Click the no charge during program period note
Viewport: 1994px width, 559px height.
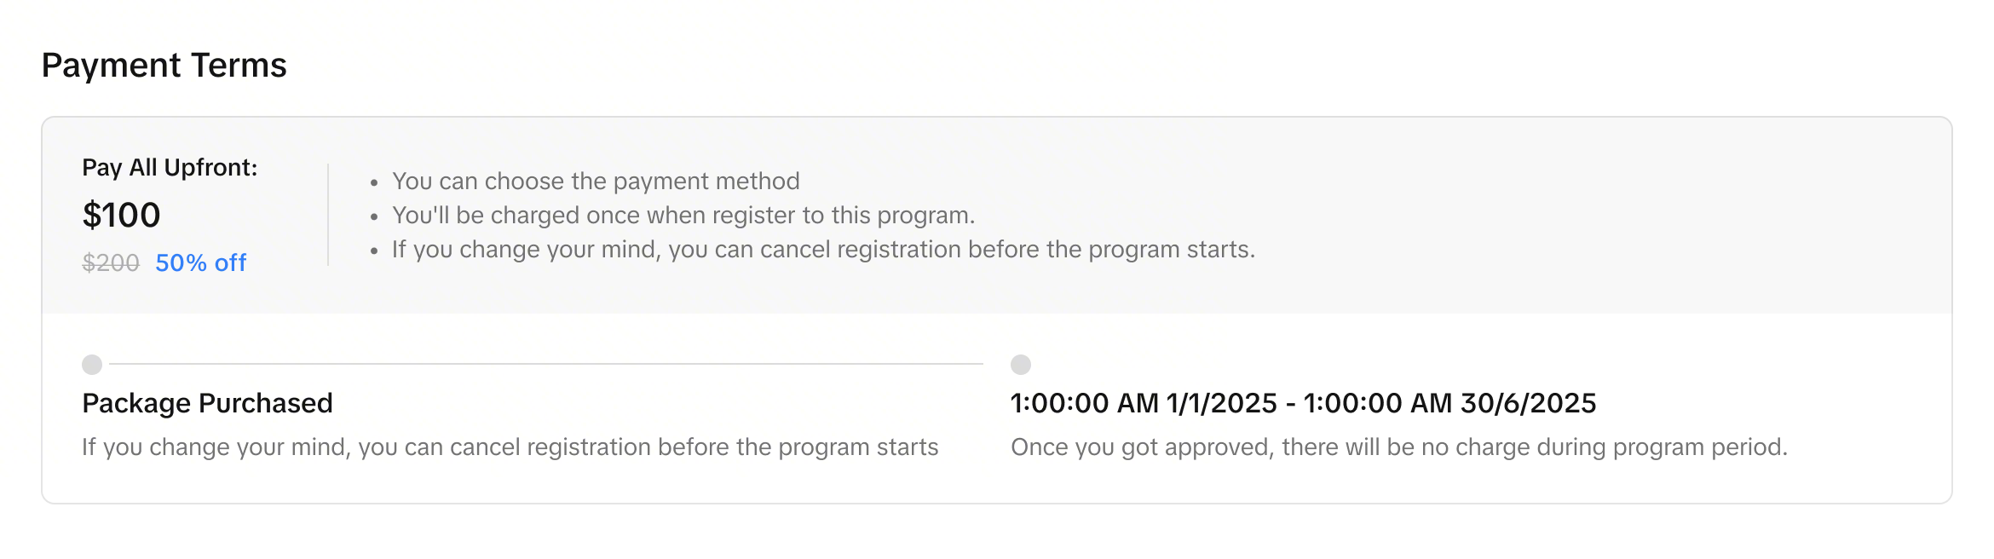[1398, 447]
